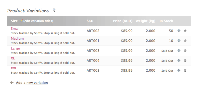This screenshot has width=198, height=95.
Task: Click the stock count 10 in the Medium row
Action: (171, 41)
